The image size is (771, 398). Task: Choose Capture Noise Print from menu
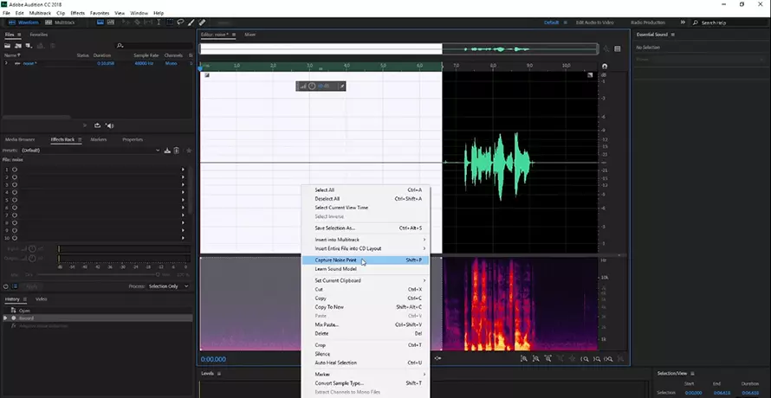[x=336, y=260]
